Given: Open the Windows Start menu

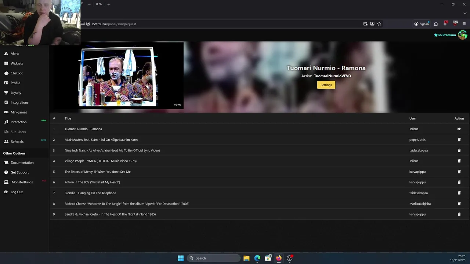Looking at the screenshot, I should tap(181, 258).
